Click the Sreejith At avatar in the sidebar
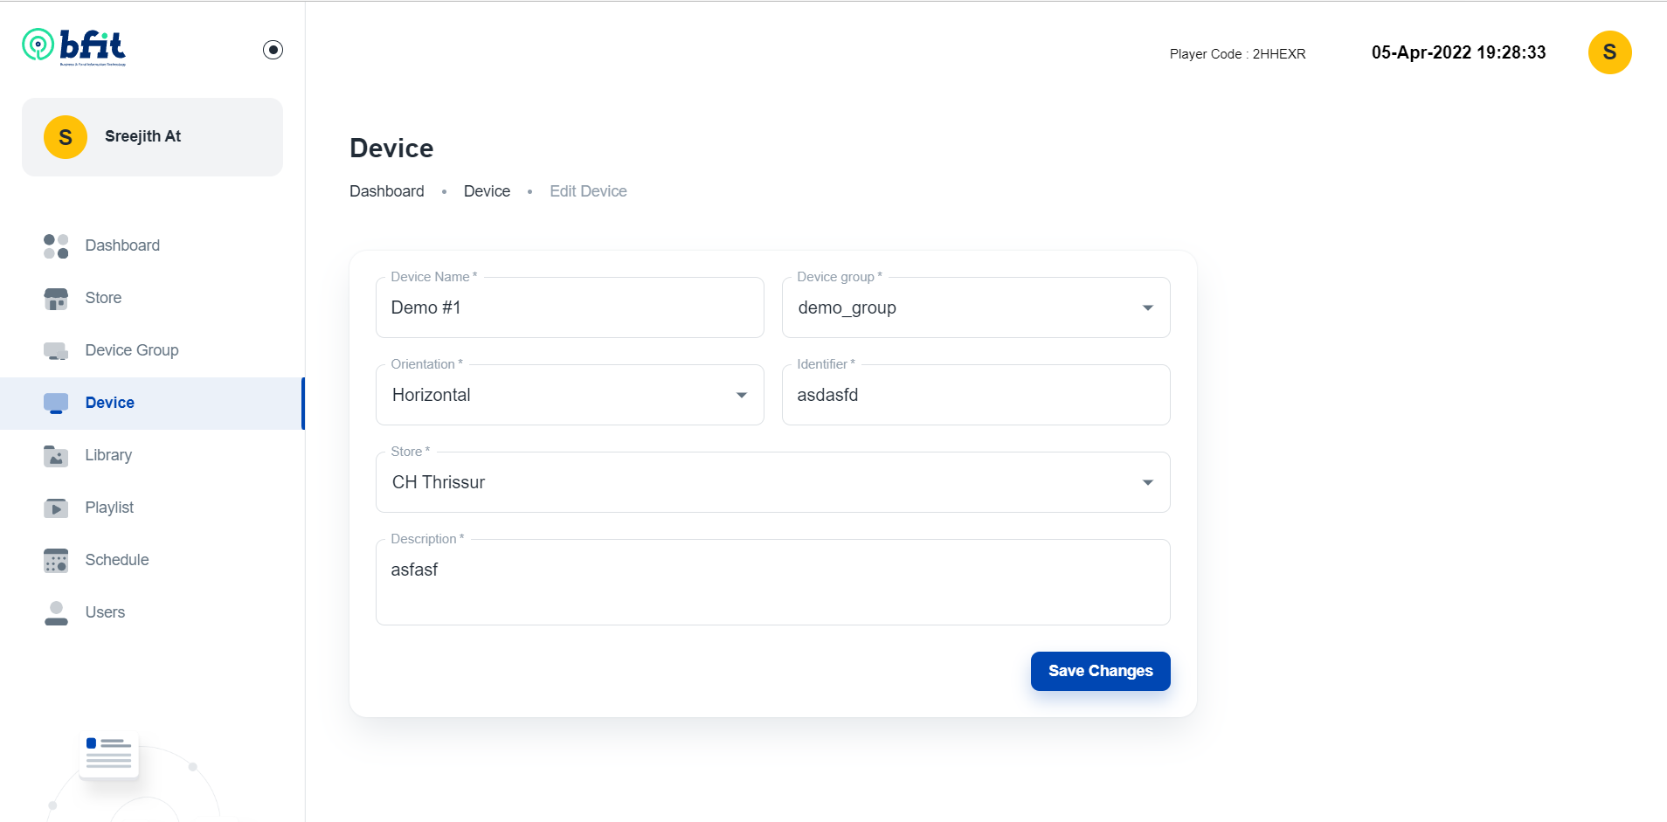The image size is (1667, 822). [66, 137]
